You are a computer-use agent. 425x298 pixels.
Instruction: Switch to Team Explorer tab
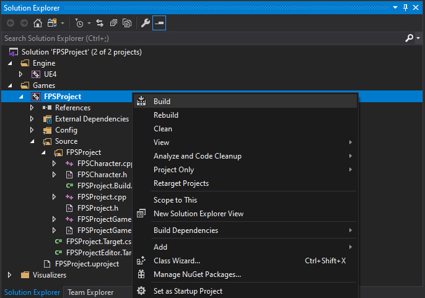90,292
